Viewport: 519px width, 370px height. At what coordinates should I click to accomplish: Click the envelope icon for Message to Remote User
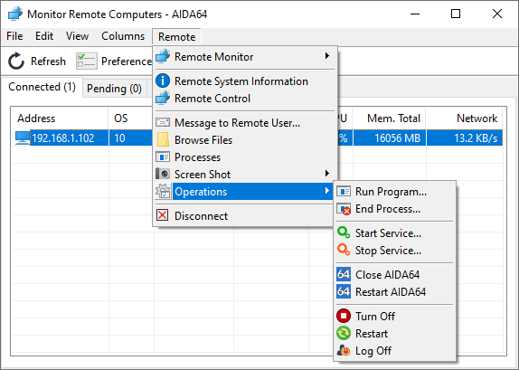click(163, 122)
